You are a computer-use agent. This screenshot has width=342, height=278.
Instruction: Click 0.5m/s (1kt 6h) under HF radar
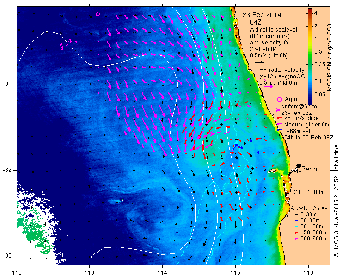(x=278, y=83)
